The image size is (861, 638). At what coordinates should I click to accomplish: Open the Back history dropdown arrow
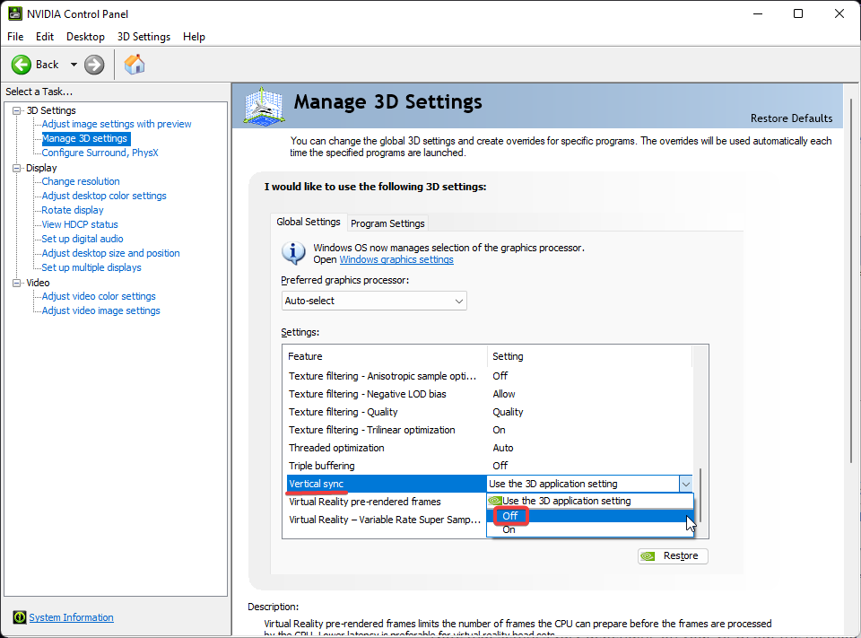tap(74, 65)
